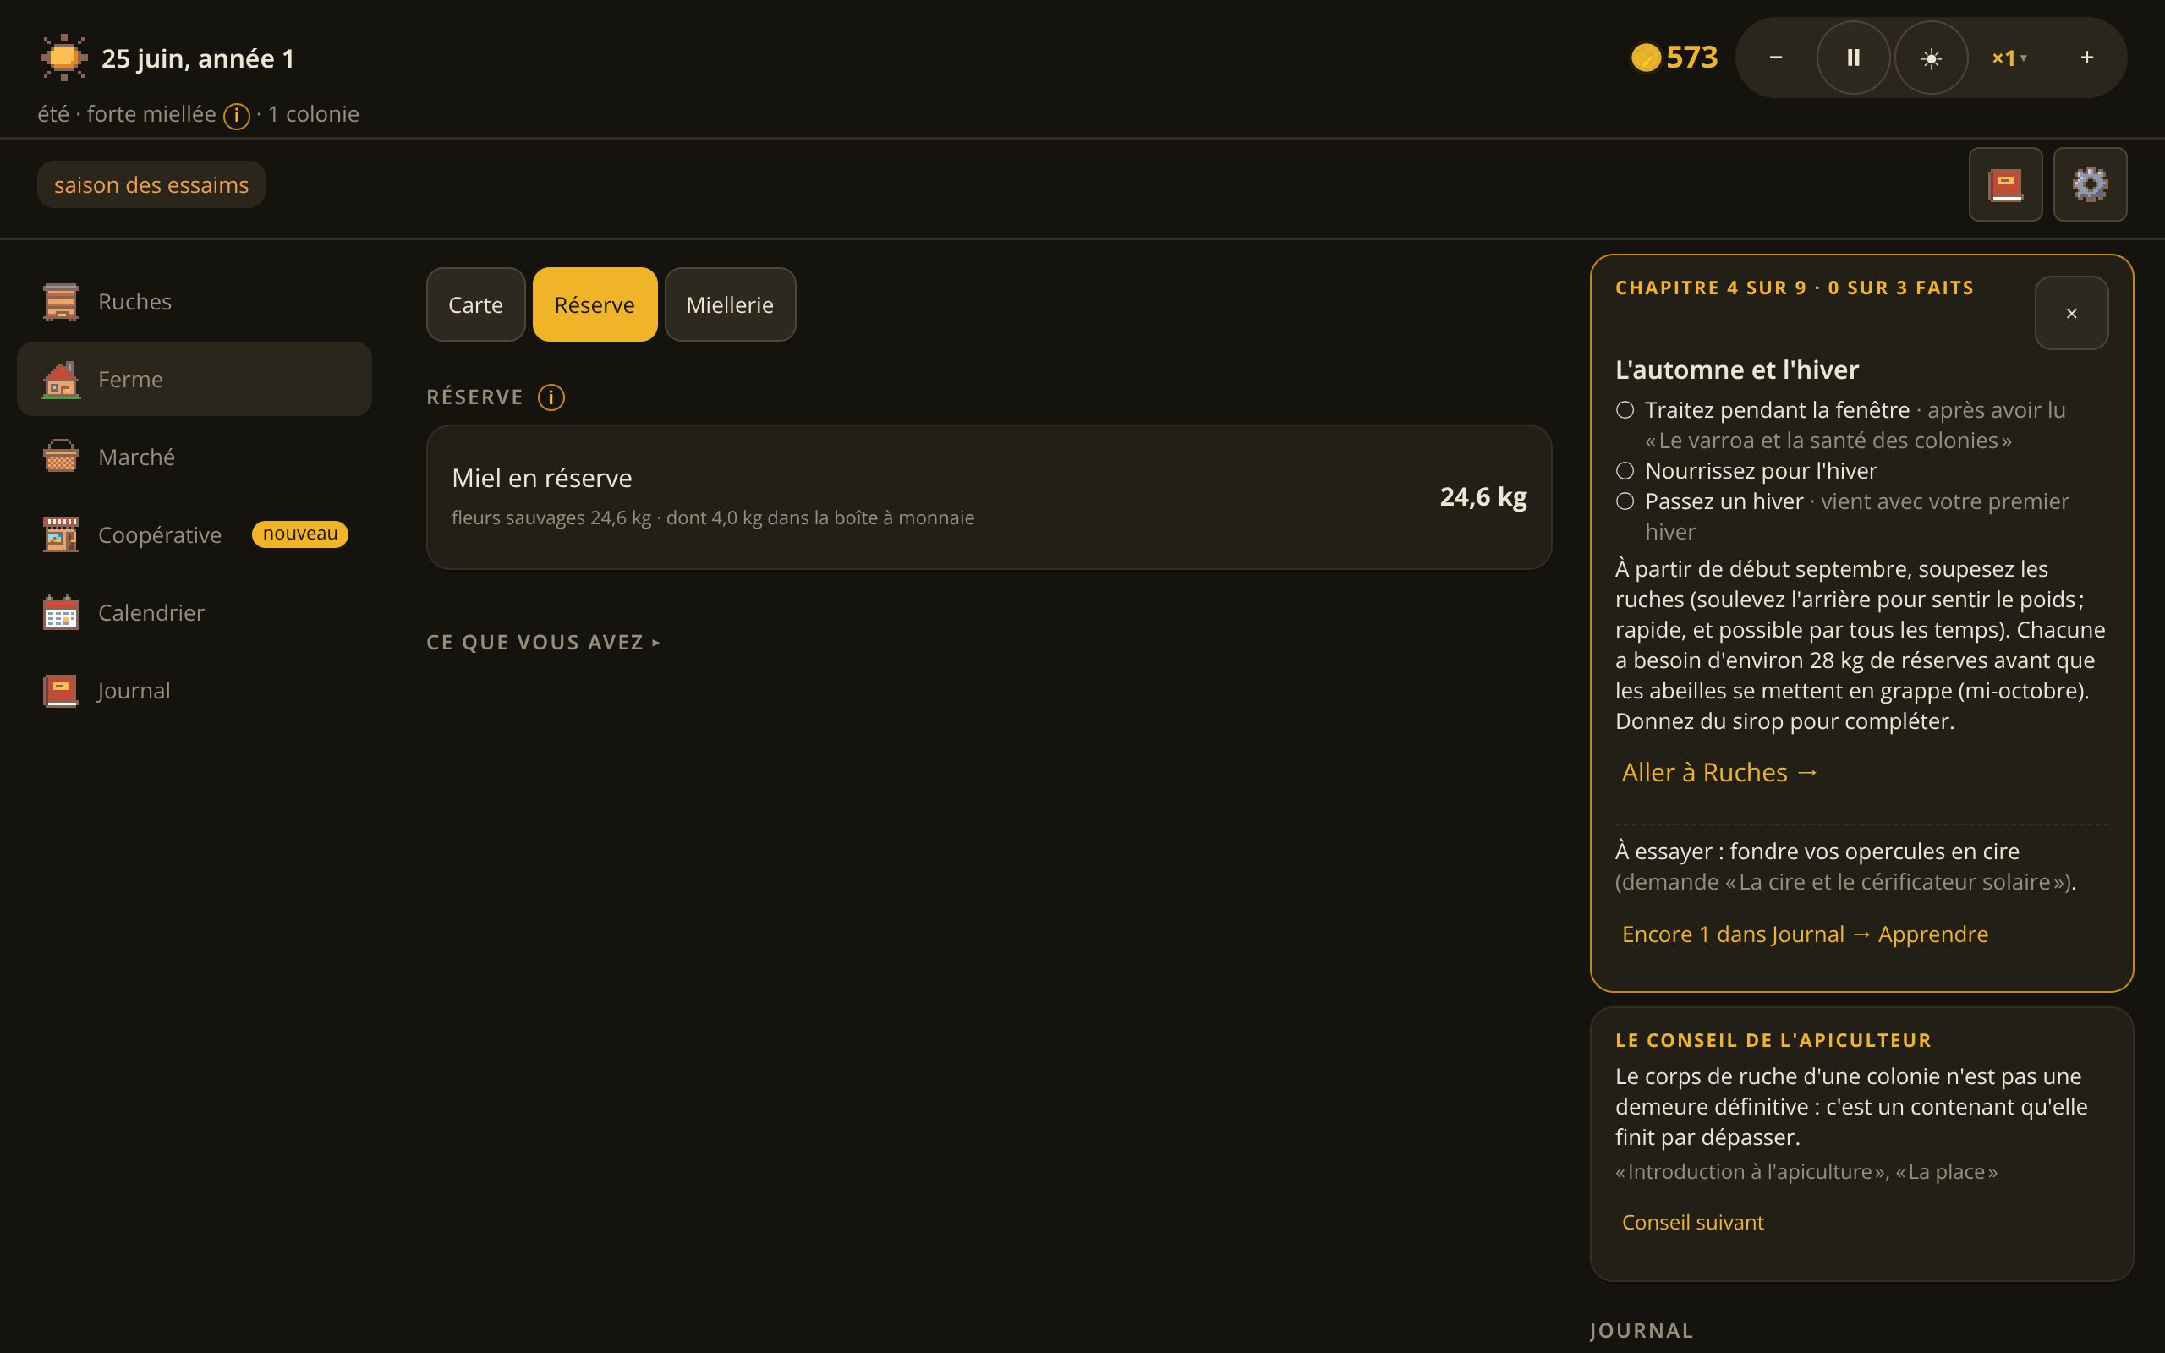Click the LE CONSEIL DE L'APICULTEUR heading
The height and width of the screenshot is (1353, 2165).
coord(1773,1040)
